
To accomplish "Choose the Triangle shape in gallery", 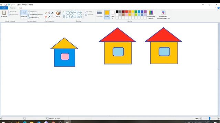I will coord(80,12).
